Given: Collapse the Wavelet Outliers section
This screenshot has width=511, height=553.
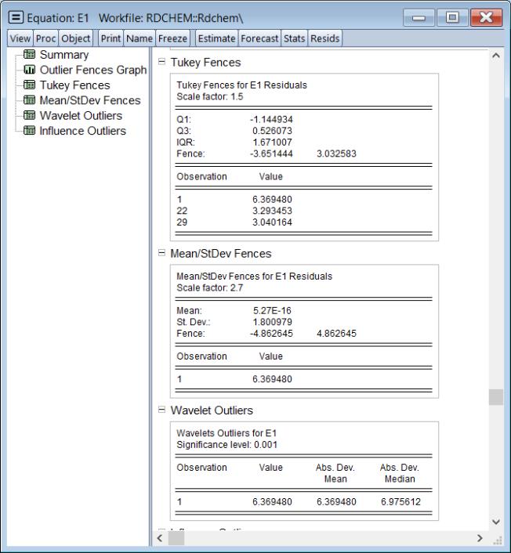Looking at the screenshot, I should coord(163,410).
